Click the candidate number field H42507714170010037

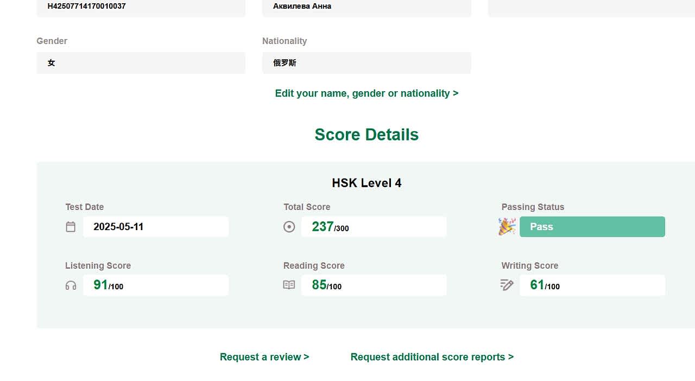pos(141,8)
